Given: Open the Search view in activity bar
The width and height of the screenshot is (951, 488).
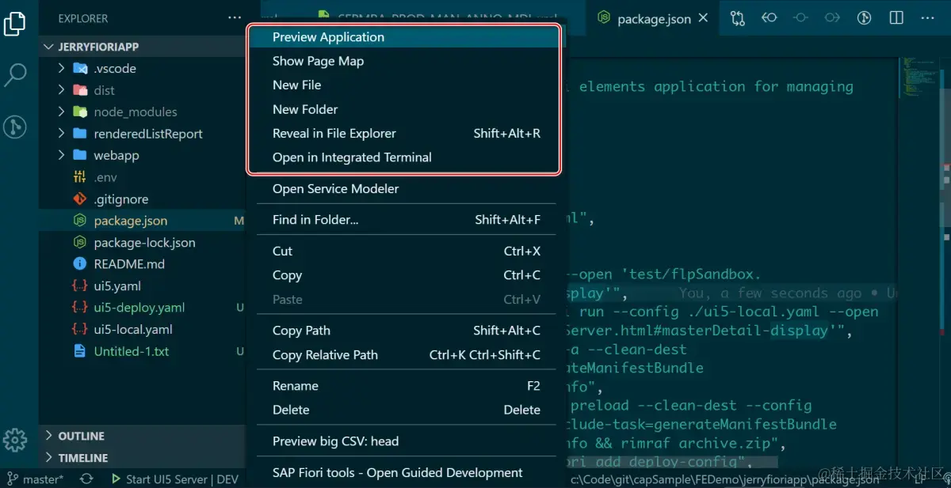Looking at the screenshot, I should click(x=15, y=75).
